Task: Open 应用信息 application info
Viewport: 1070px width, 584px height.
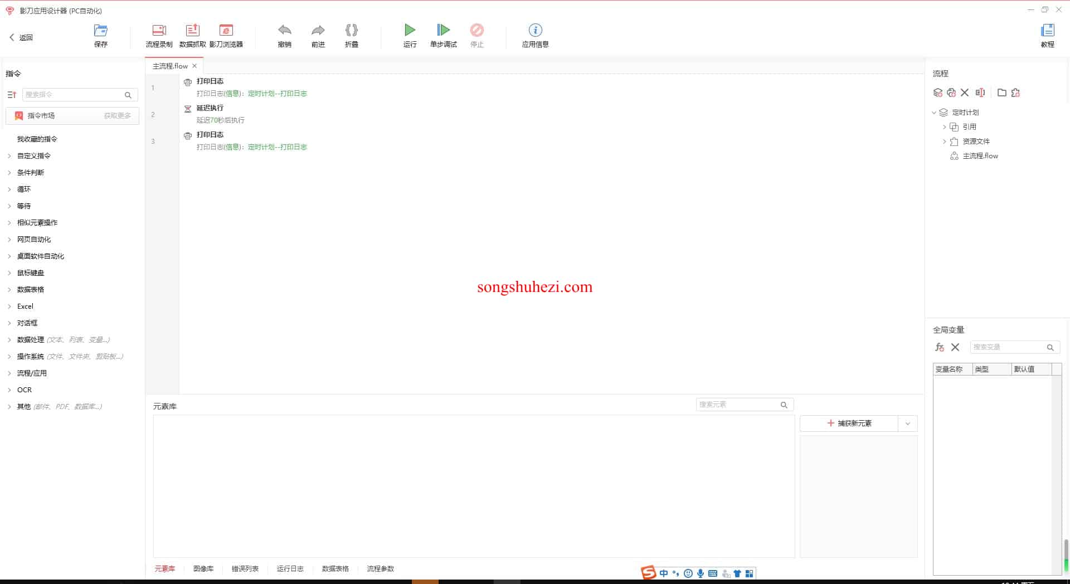Action: point(536,36)
